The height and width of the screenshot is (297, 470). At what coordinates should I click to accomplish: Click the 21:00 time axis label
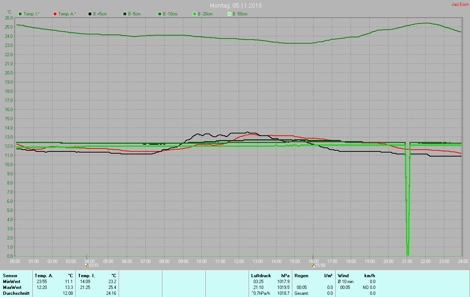407,261
